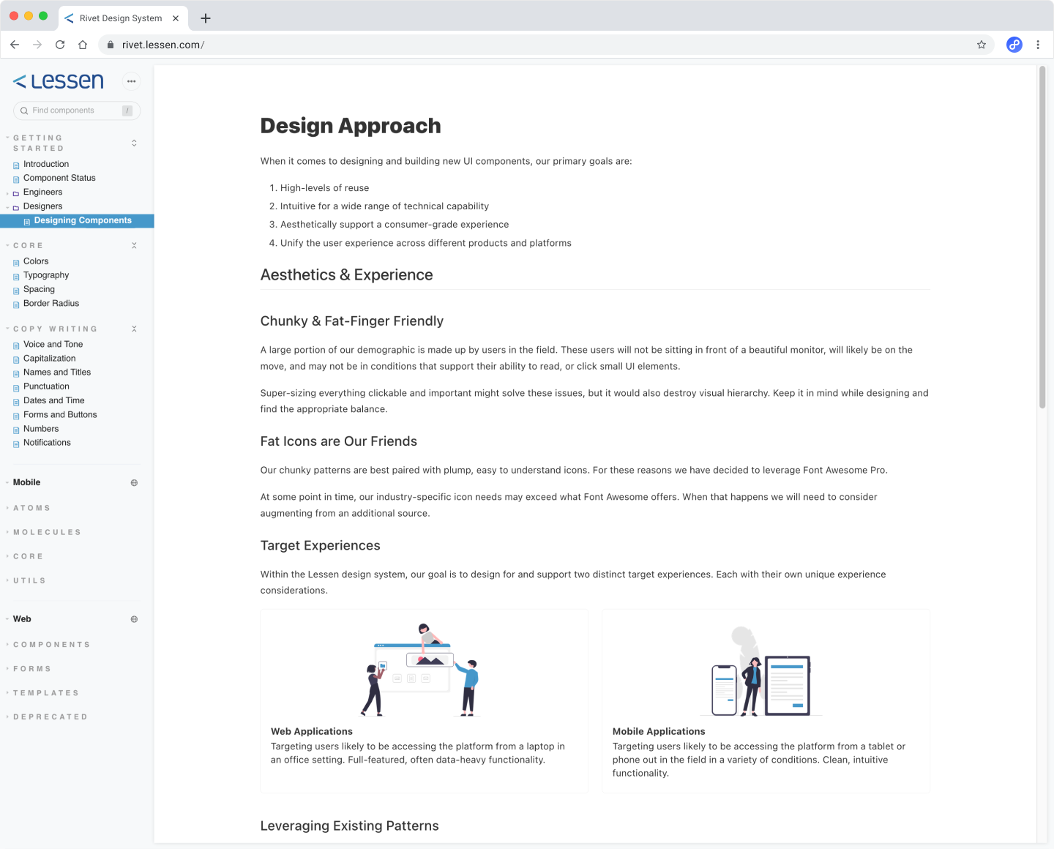Click globe icon next to Mobile

point(134,483)
